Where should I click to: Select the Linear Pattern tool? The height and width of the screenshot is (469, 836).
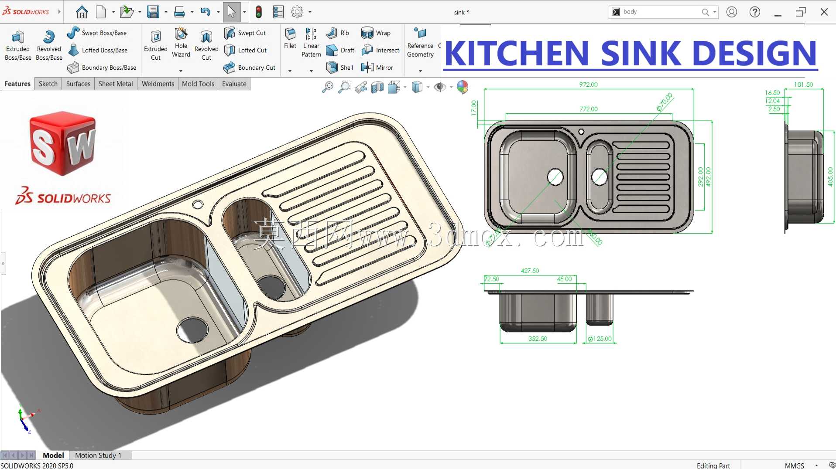(x=311, y=43)
